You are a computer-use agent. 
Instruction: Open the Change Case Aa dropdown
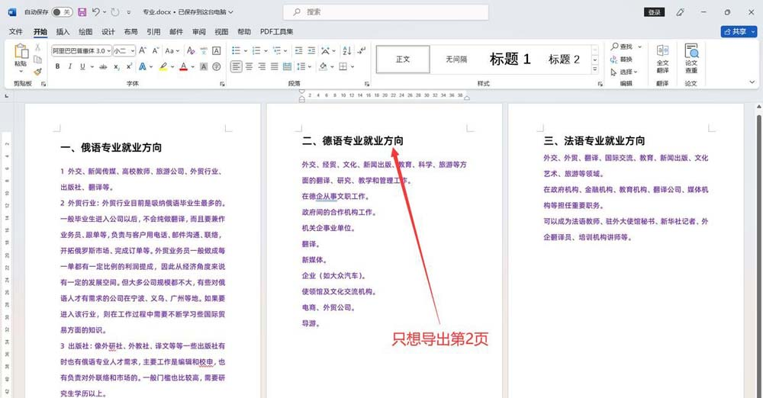(172, 50)
